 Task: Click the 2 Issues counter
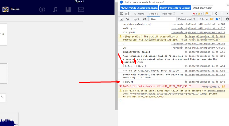(x=210, y=19)
